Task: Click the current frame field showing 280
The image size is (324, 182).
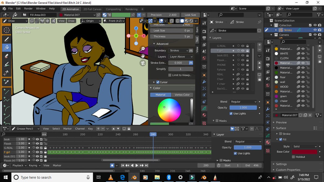Action: (206, 165)
